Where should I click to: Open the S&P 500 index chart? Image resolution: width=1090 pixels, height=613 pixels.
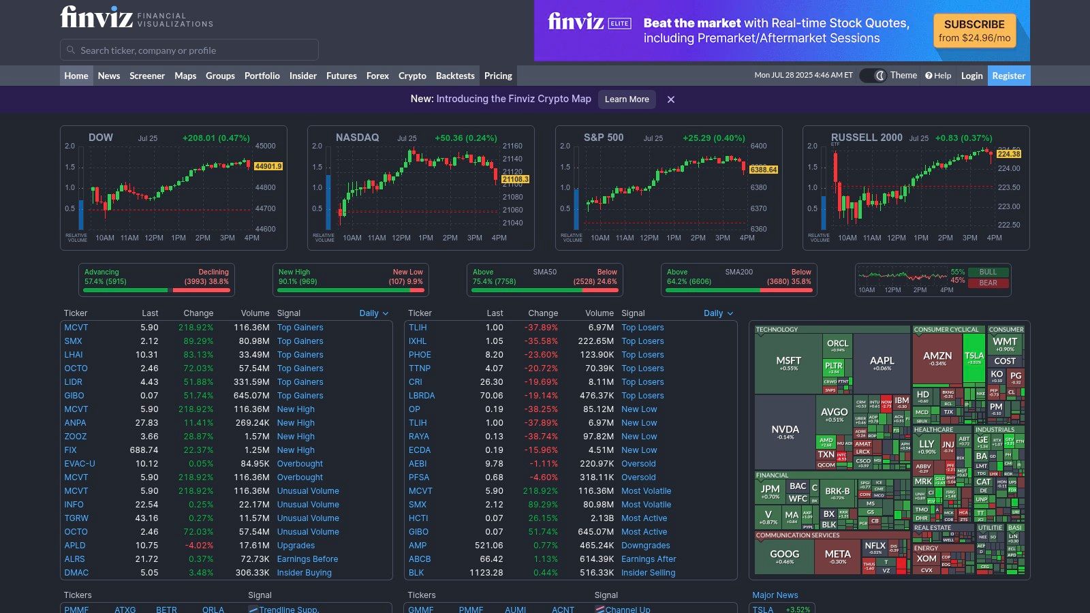click(x=669, y=188)
